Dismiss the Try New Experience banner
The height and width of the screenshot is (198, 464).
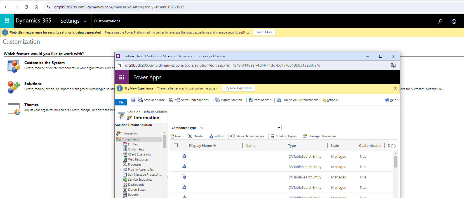(395, 88)
